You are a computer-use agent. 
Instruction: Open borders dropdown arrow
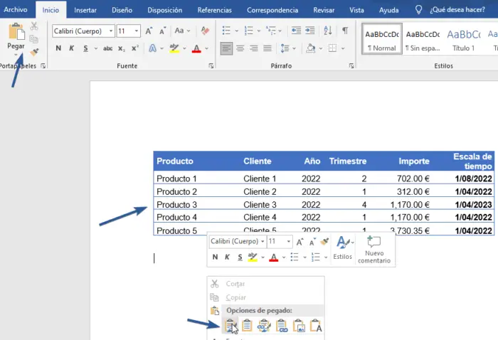click(343, 48)
